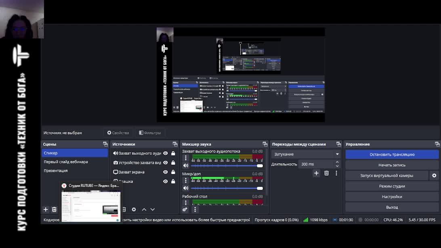Open advanced audio properties gears icon
The height and width of the screenshot is (248, 441).
tap(185, 210)
